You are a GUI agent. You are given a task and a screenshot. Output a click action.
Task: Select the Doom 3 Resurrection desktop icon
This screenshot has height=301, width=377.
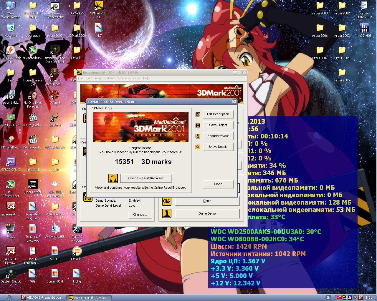coord(55,77)
